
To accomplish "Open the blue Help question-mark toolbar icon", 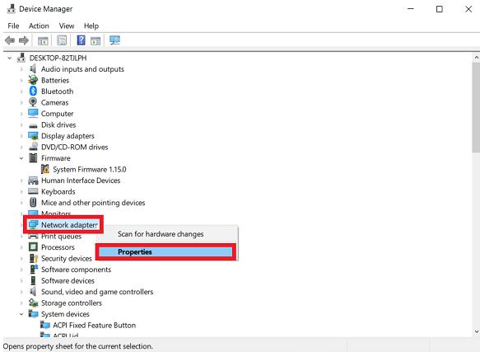I will coord(81,40).
